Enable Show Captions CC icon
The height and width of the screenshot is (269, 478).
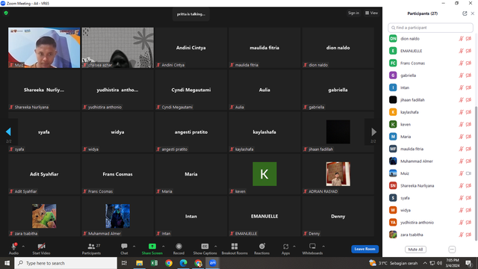point(205,246)
